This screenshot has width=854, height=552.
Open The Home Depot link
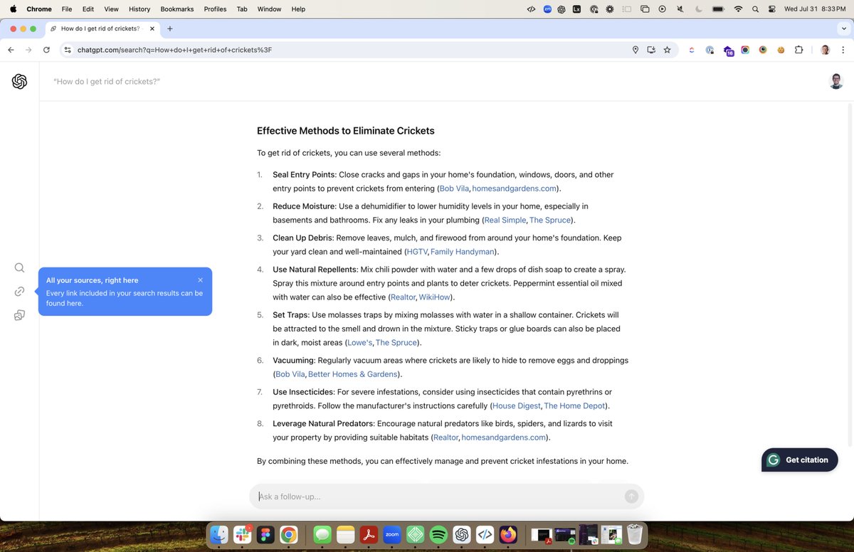click(x=575, y=406)
